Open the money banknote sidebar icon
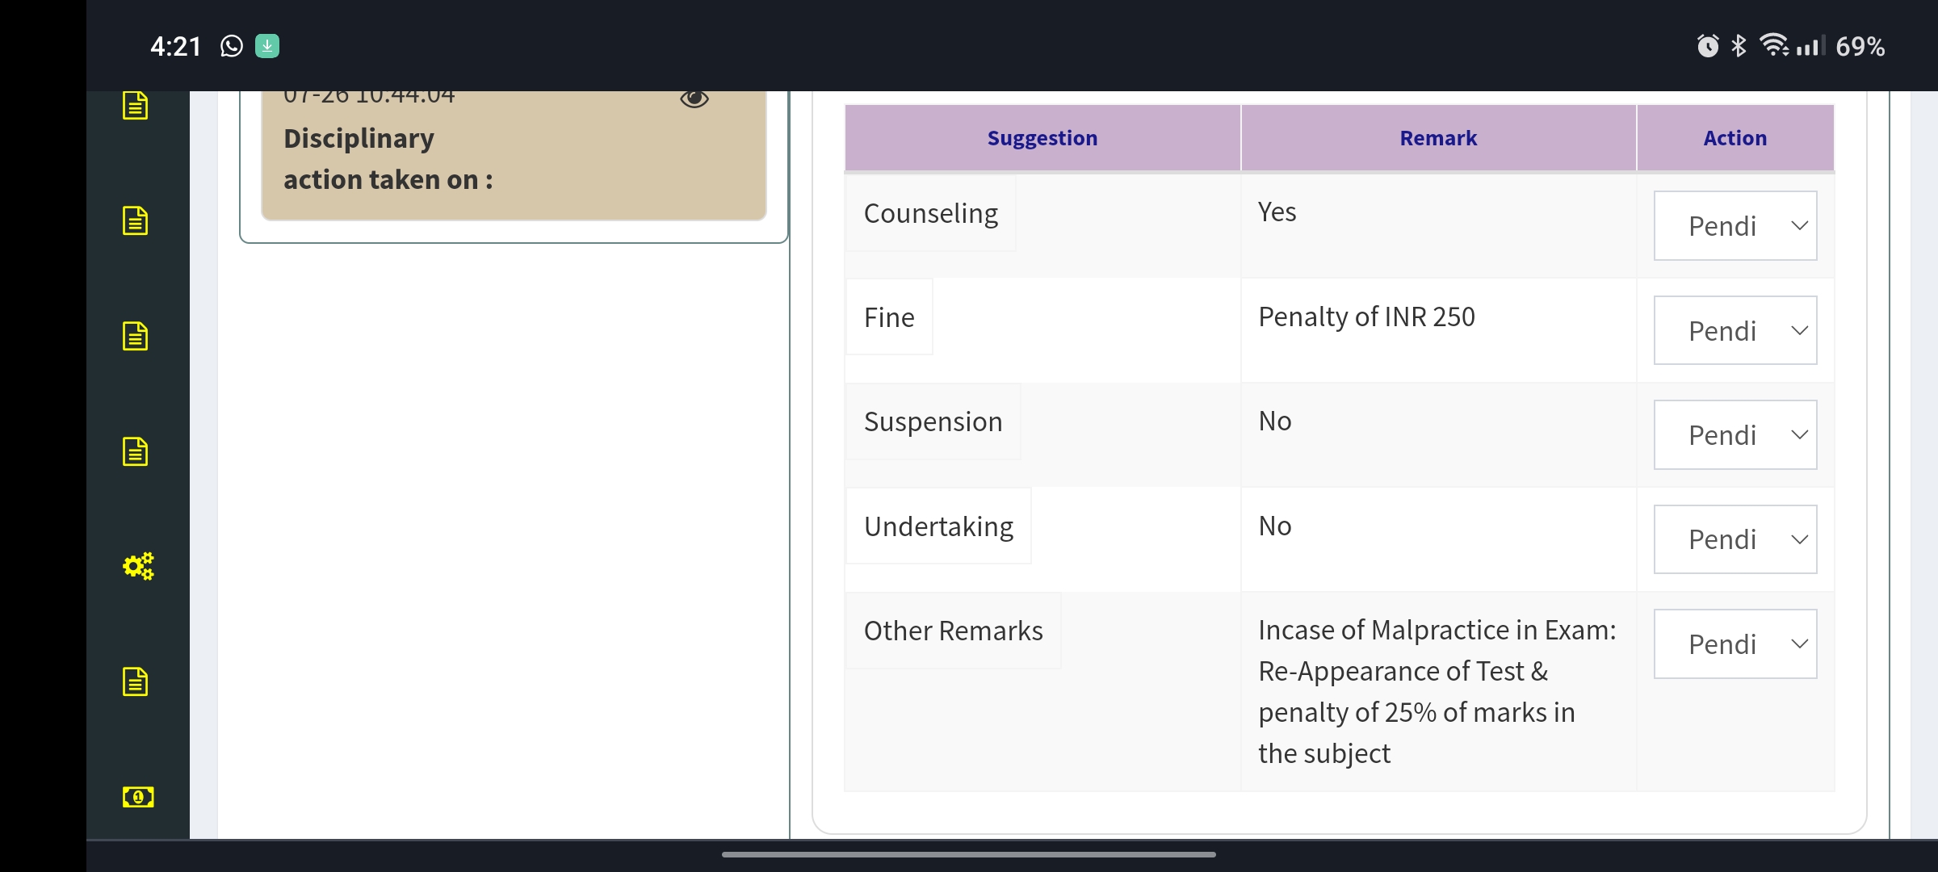The height and width of the screenshot is (872, 1938). (x=137, y=797)
